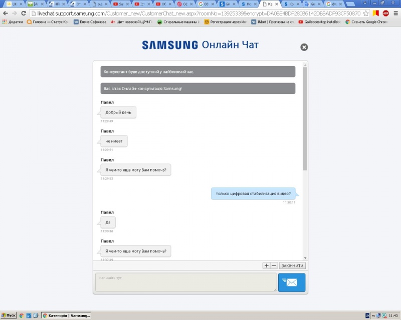
Task: Click the message 'только цифровая стабилизация видео?'
Action: [253, 193]
